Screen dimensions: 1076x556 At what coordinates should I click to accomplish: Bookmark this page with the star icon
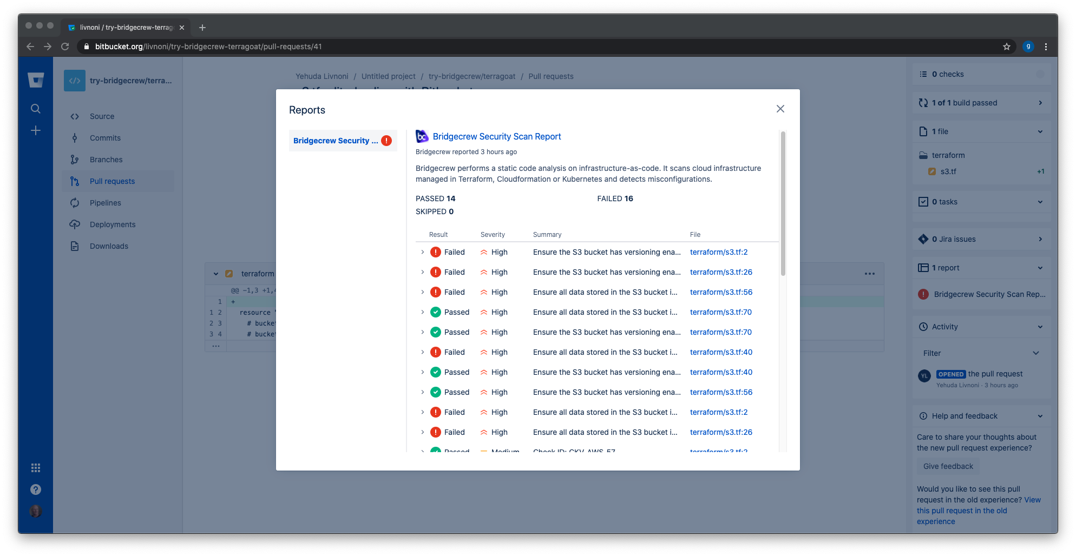(1007, 47)
